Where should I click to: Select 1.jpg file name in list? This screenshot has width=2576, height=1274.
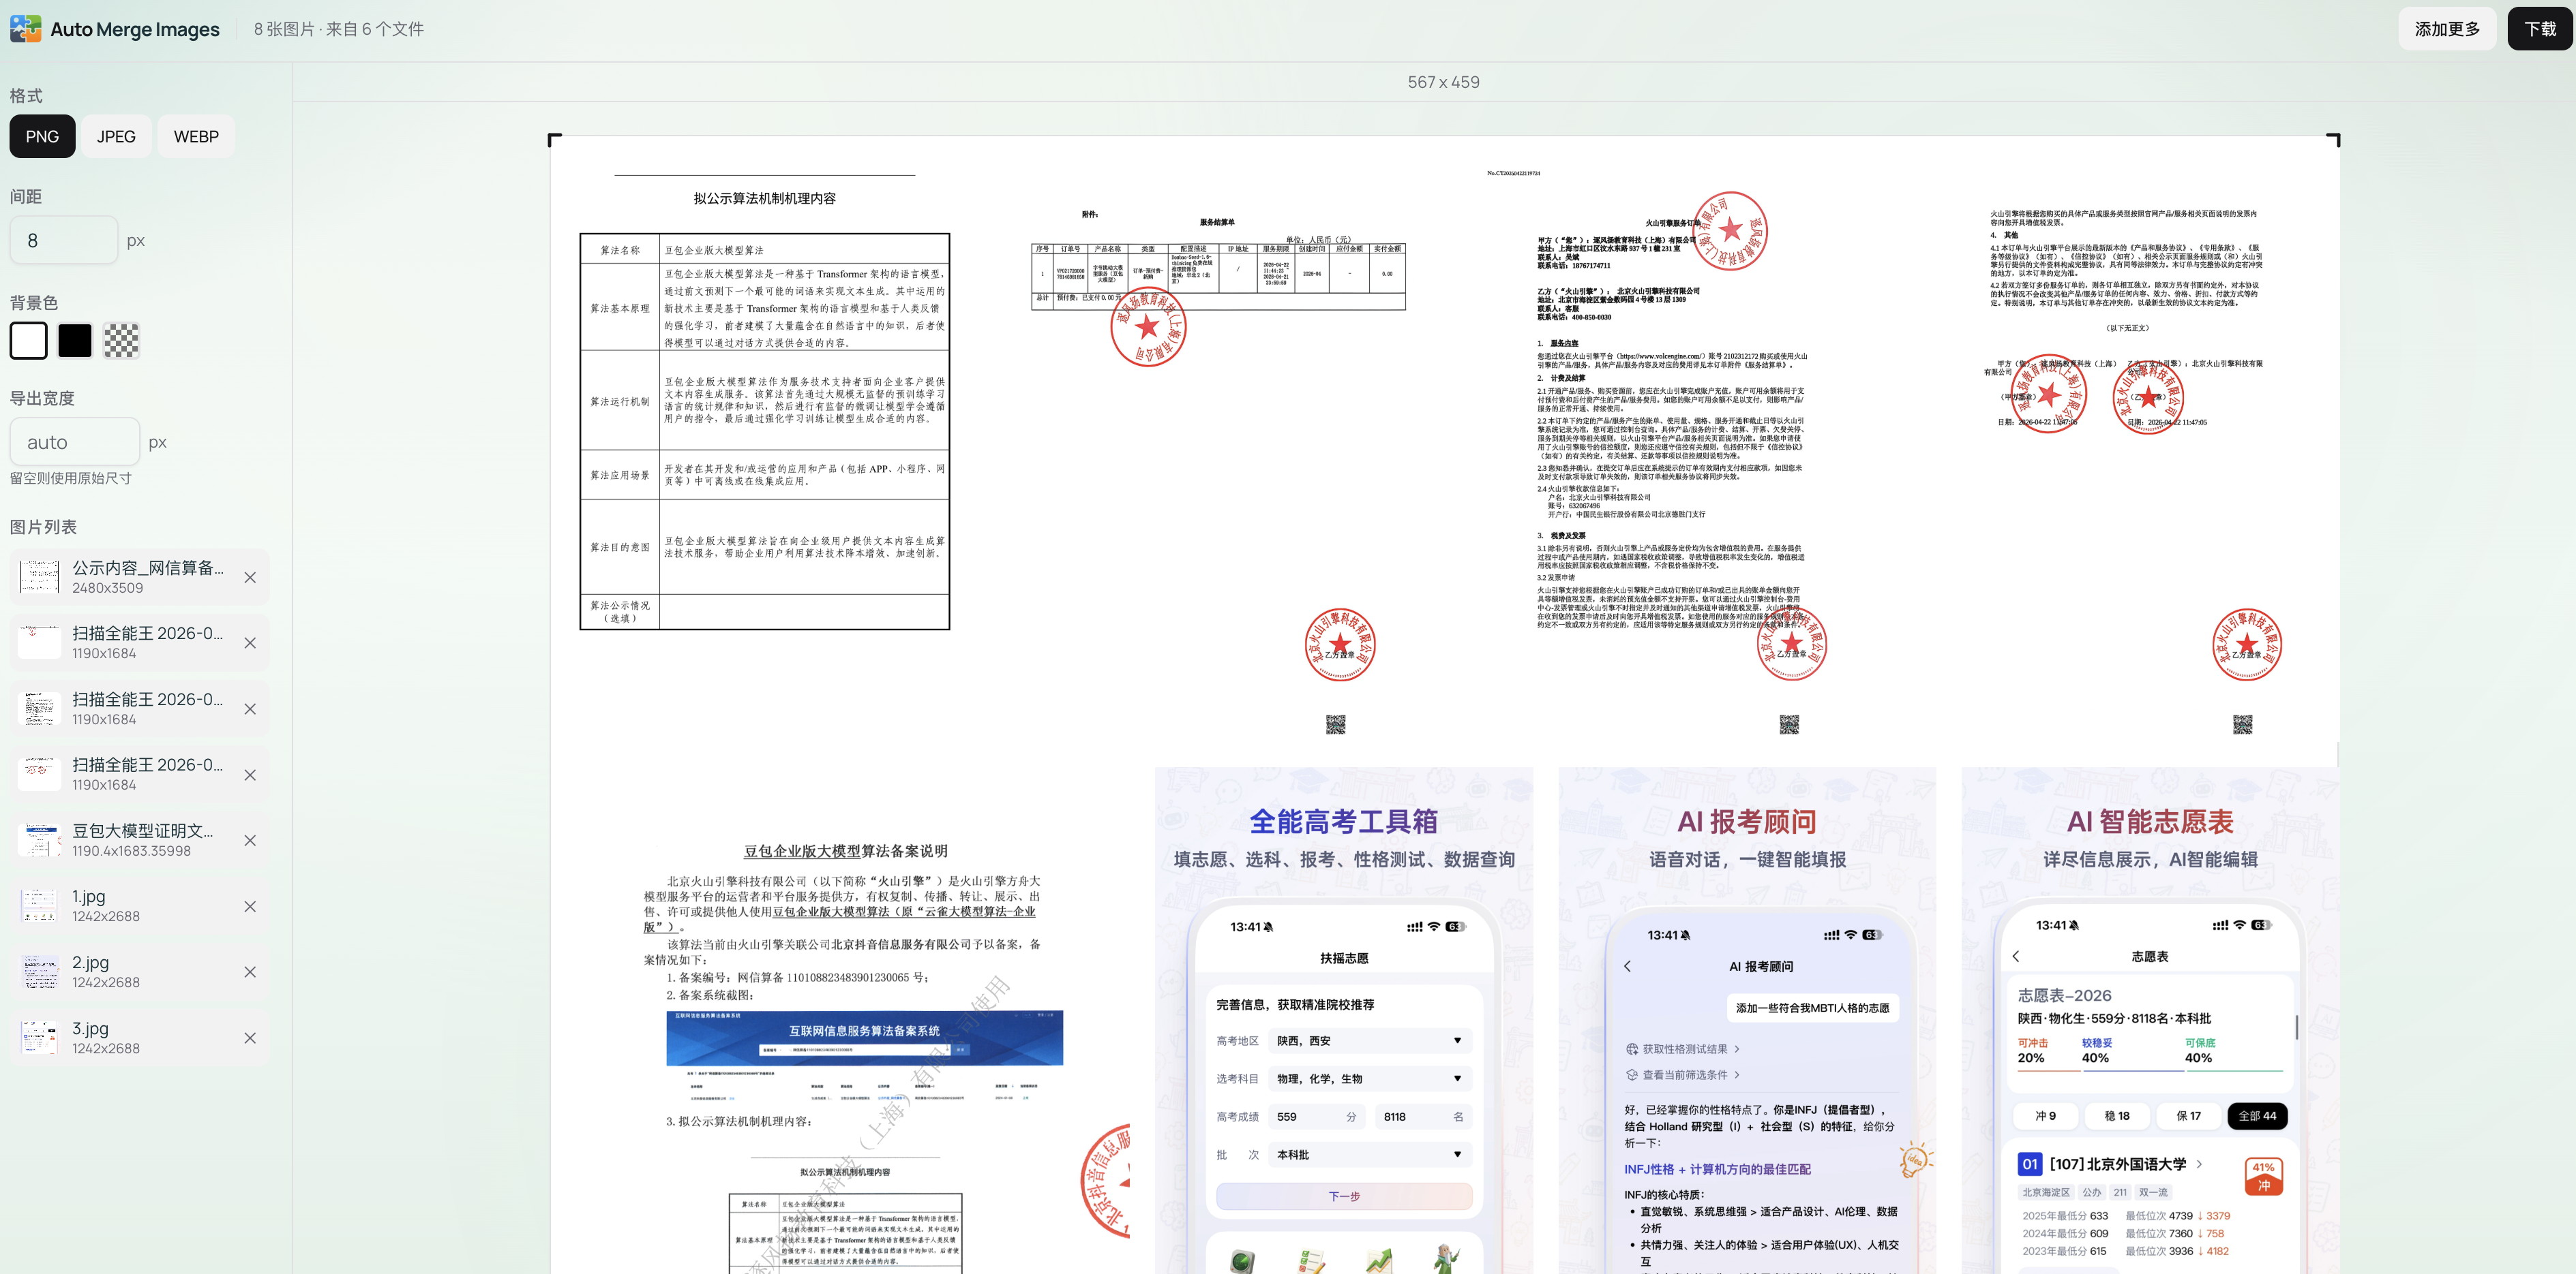coord(89,897)
